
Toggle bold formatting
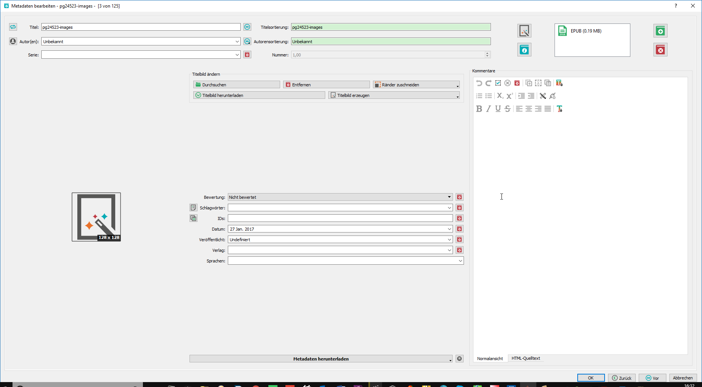tap(479, 109)
